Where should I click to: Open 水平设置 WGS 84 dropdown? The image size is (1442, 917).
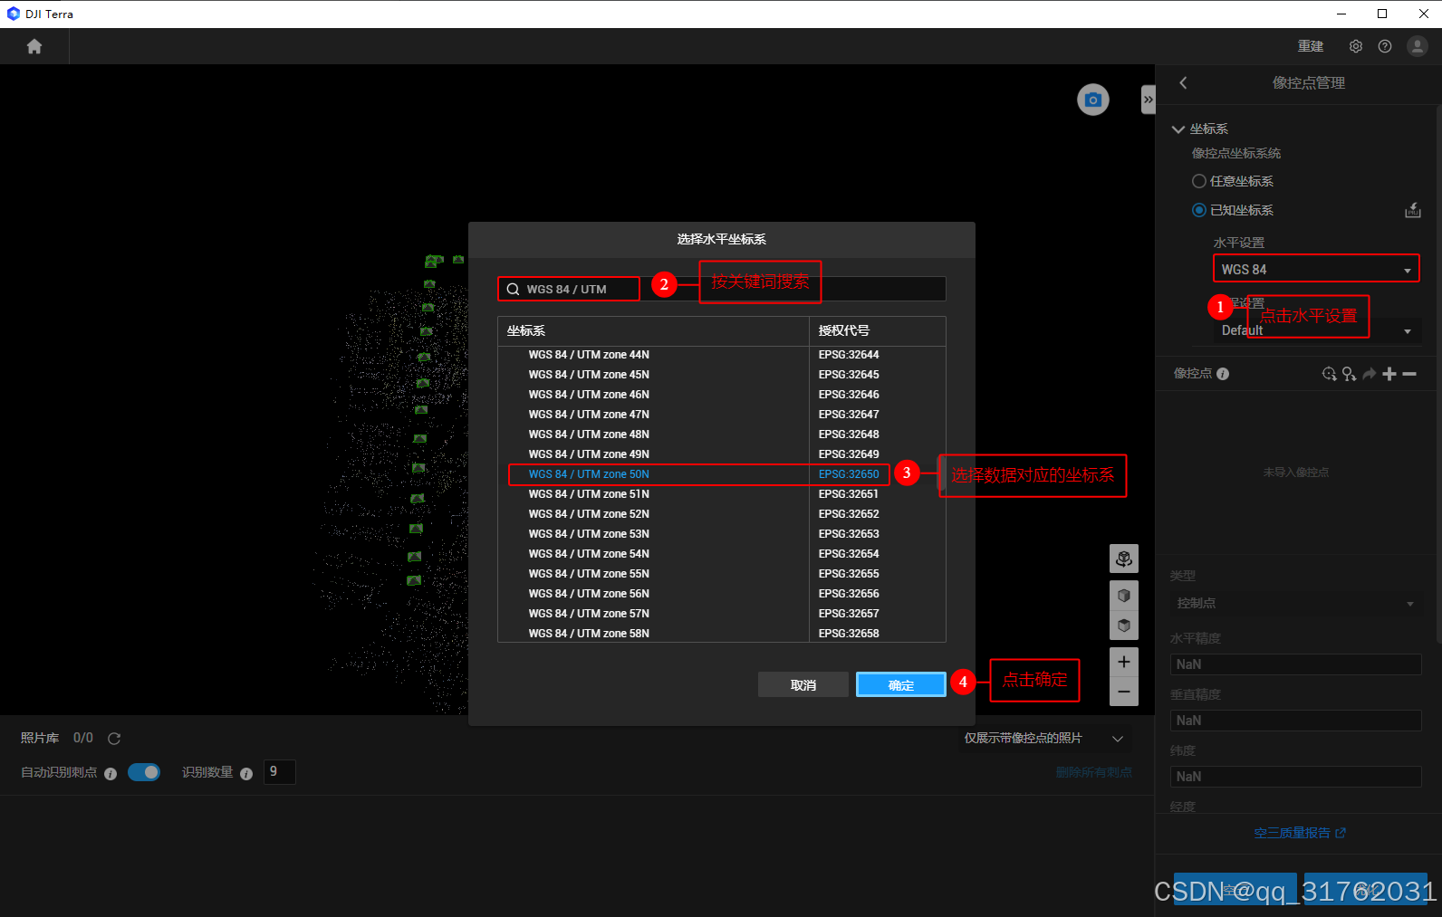point(1316,270)
